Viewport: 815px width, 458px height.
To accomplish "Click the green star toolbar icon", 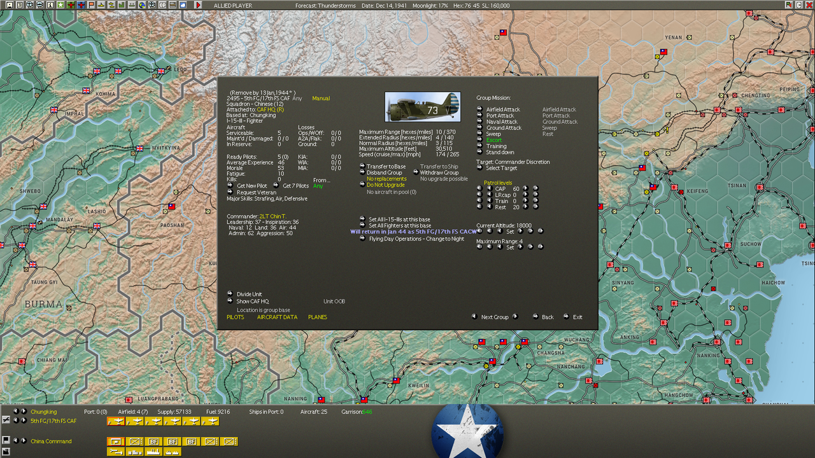I will coord(60,5).
